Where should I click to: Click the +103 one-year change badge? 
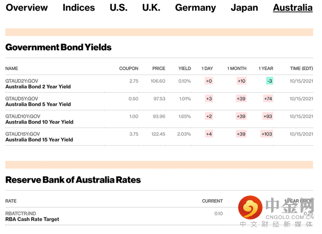[267, 134]
